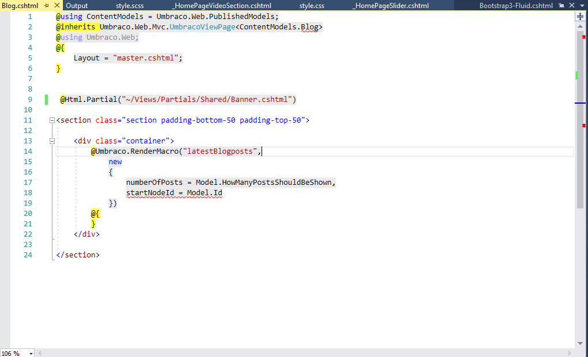
Task: Click the "container" class value
Action: pos(145,140)
